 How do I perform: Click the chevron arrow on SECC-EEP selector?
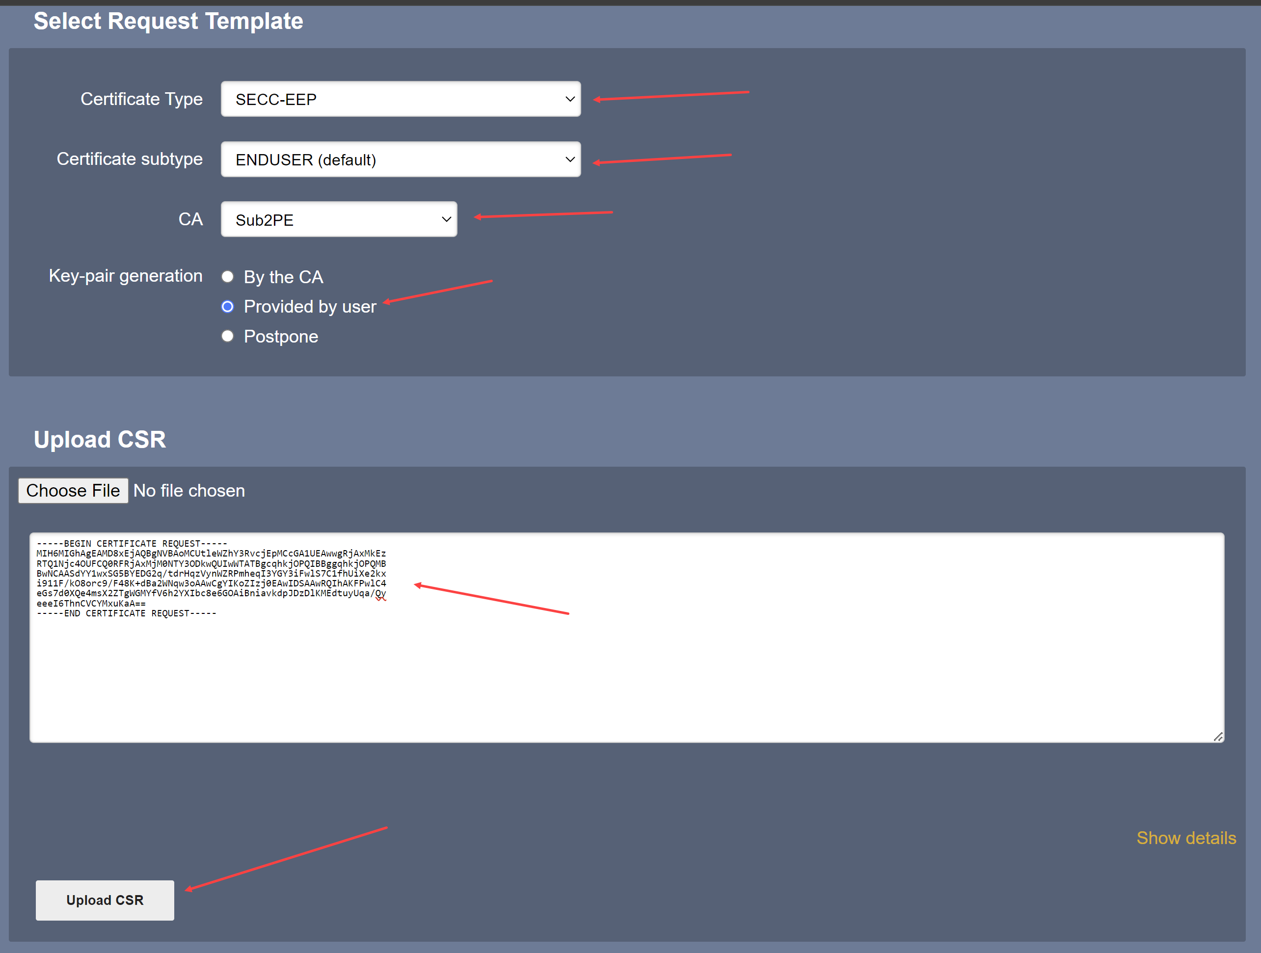click(x=569, y=99)
